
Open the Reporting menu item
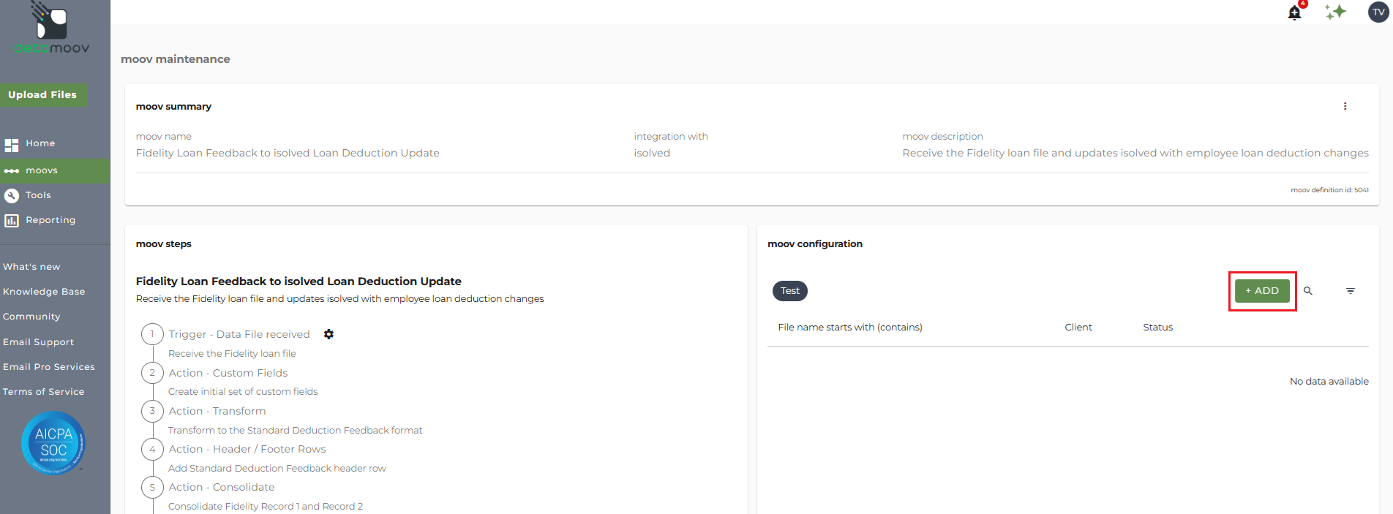[50, 220]
